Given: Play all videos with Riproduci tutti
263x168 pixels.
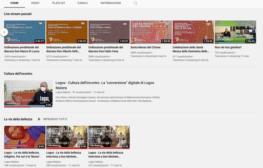Looking at the screenshot, I should point(55,119).
